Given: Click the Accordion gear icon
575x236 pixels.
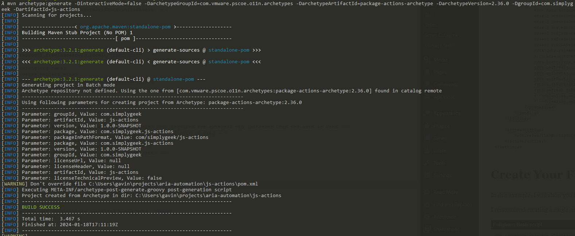Looking at the screenshot, I should click(427, 217).
